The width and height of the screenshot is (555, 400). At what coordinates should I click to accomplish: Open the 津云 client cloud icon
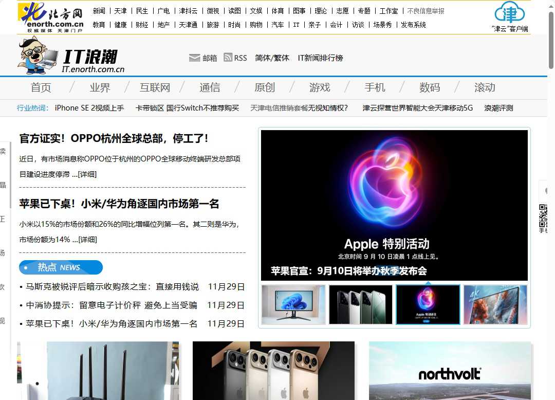[510, 13]
